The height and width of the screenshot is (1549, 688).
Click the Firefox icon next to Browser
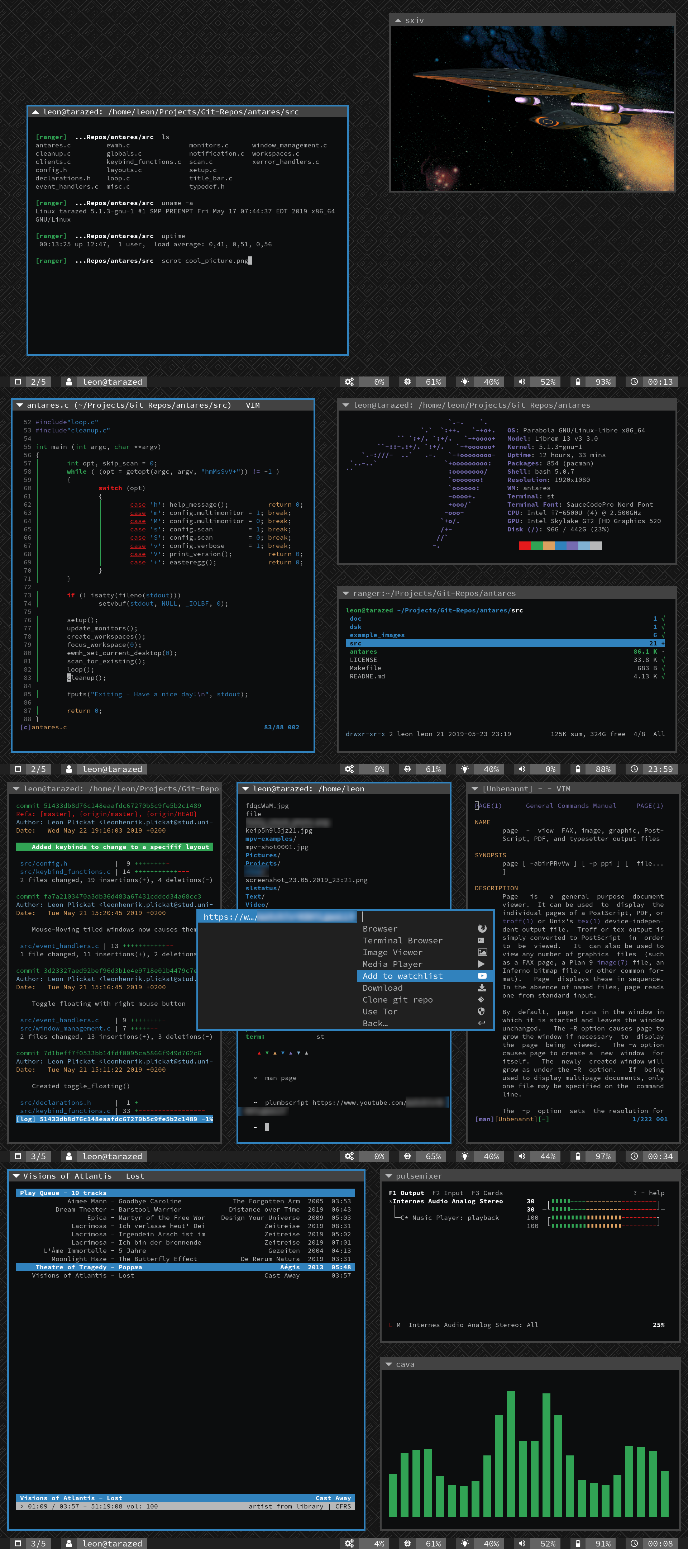tap(482, 928)
